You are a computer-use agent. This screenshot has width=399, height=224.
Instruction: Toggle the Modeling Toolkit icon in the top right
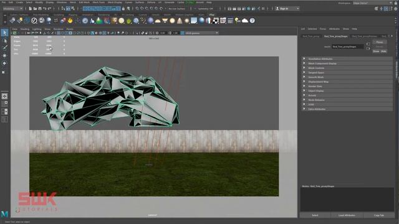377,9
